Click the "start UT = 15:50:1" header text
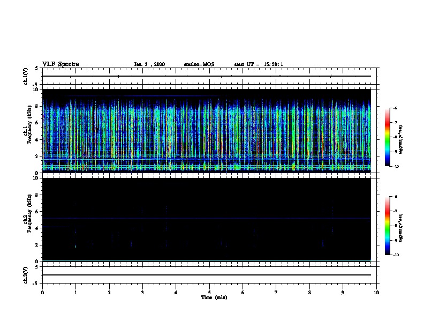 [259, 64]
